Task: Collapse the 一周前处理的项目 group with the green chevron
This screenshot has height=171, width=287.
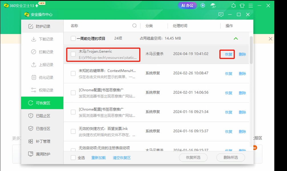Action: (236, 38)
